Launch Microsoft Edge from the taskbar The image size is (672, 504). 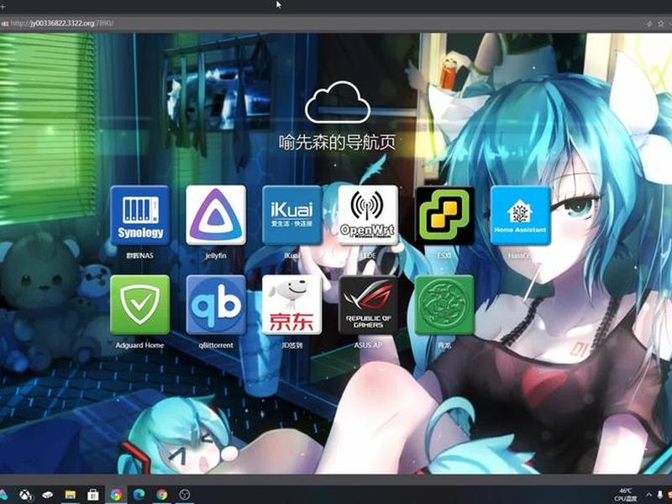pyautogui.click(x=139, y=495)
